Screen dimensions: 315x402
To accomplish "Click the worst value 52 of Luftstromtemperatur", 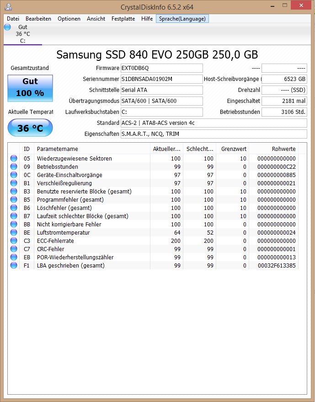I will pyautogui.click(x=210, y=232).
